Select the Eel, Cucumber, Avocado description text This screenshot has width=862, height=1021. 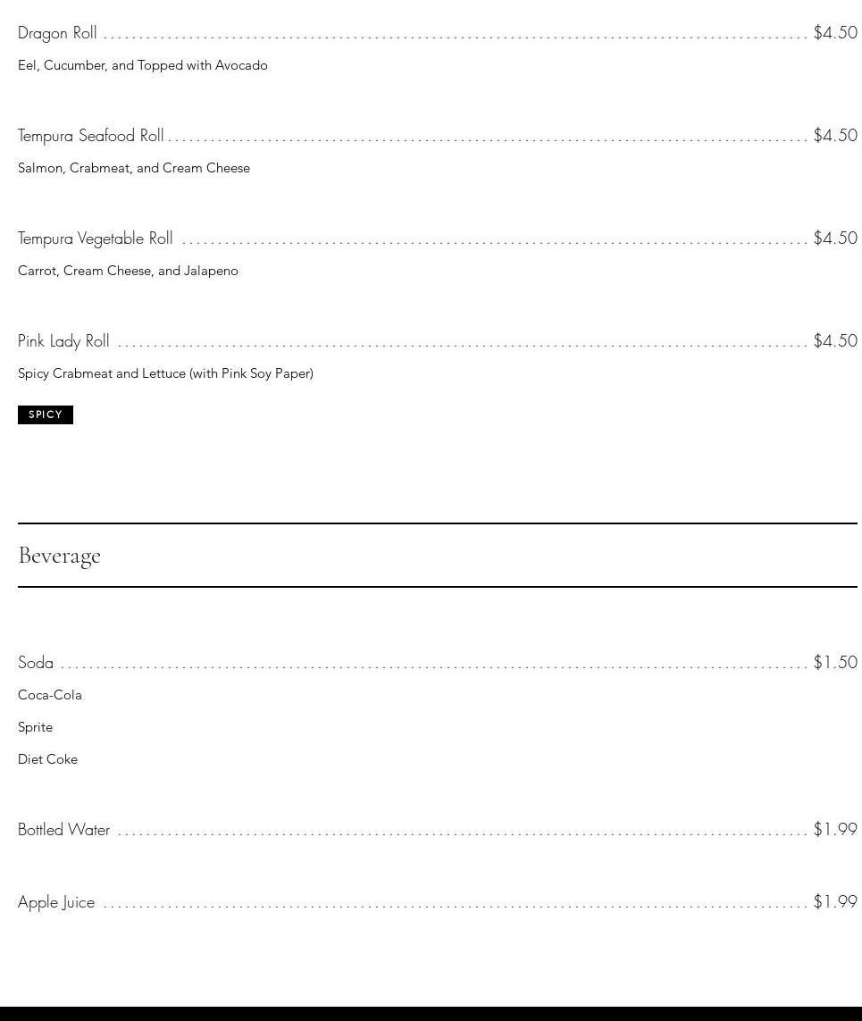143,65
